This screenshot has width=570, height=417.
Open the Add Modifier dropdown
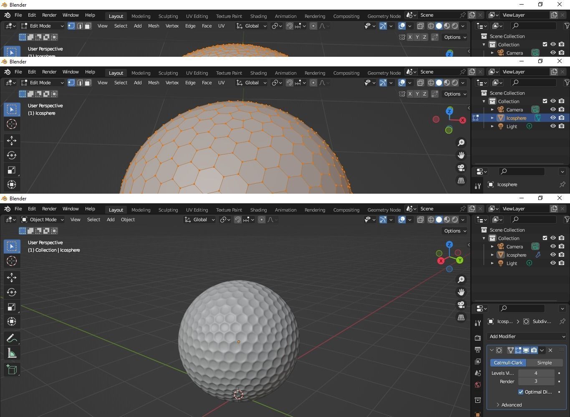point(527,336)
